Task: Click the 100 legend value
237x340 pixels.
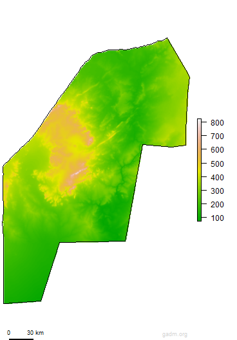Action: click(217, 218)
